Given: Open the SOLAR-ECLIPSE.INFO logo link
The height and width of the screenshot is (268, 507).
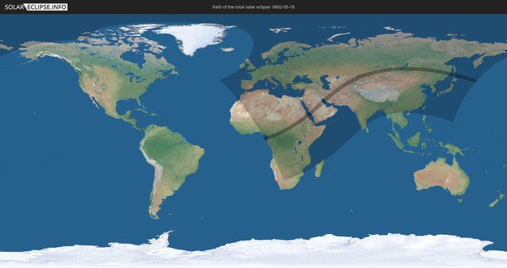Looking at the screenshot, I should (x=36, y=7).
